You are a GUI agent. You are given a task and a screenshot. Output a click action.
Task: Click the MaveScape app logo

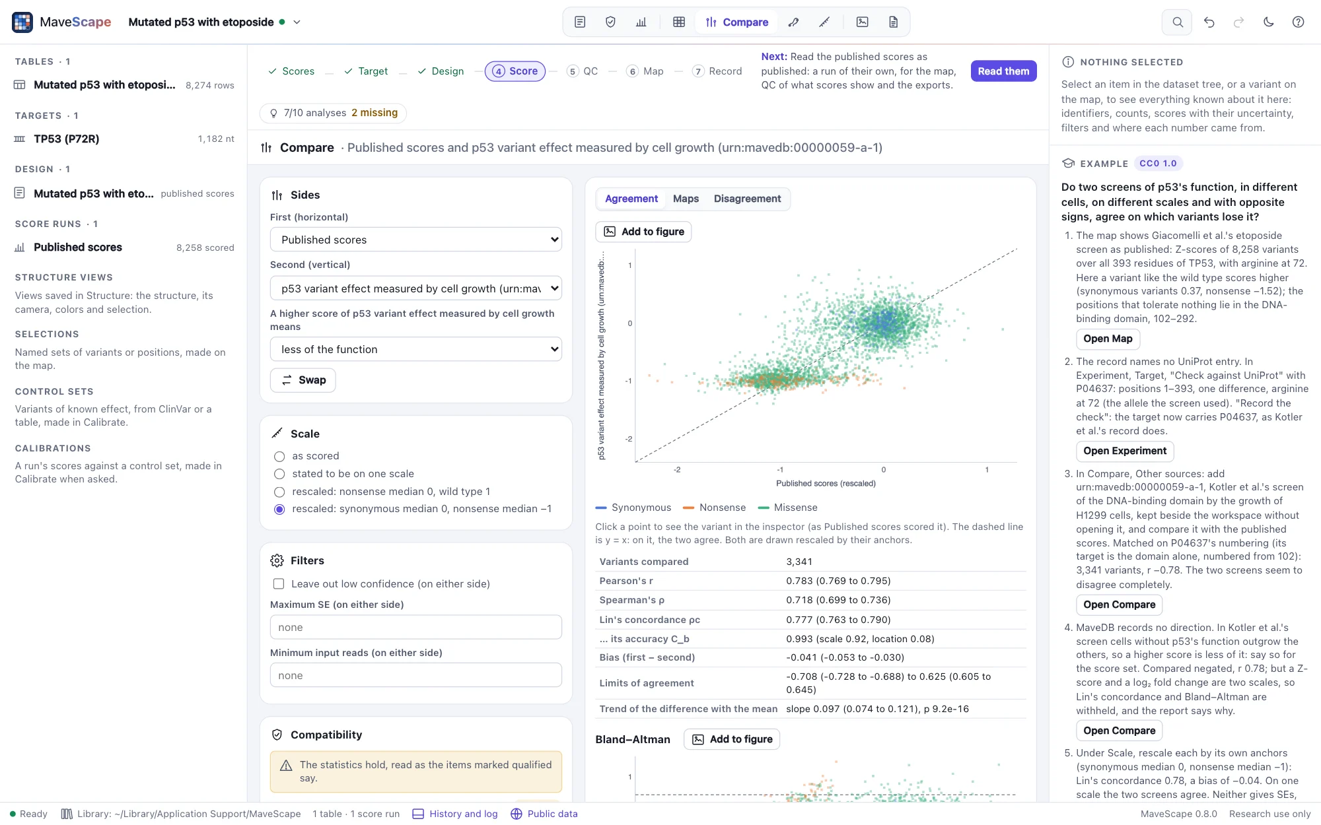pos(22,22)
